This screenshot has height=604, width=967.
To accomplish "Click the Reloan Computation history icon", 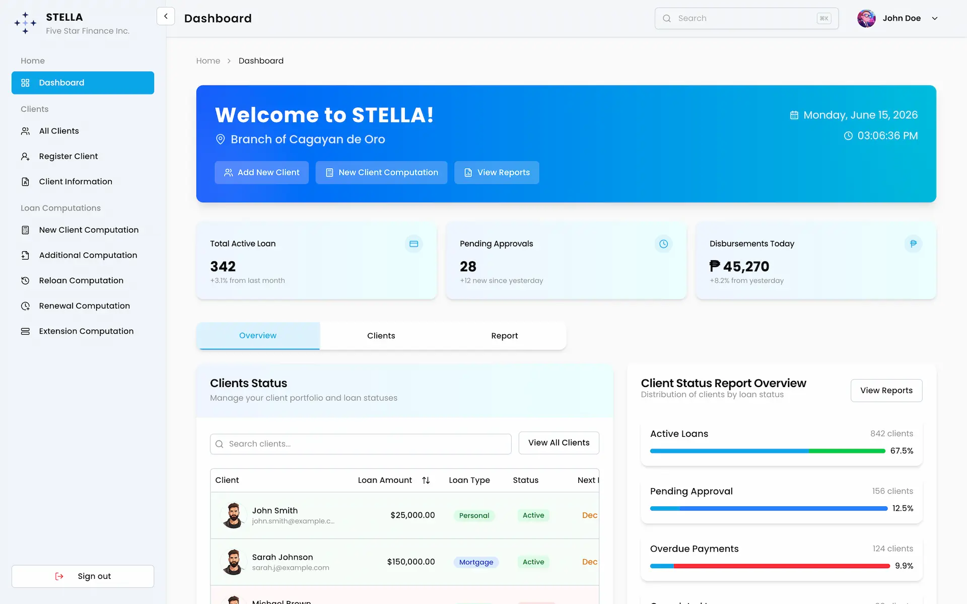I will pos(25,280).
